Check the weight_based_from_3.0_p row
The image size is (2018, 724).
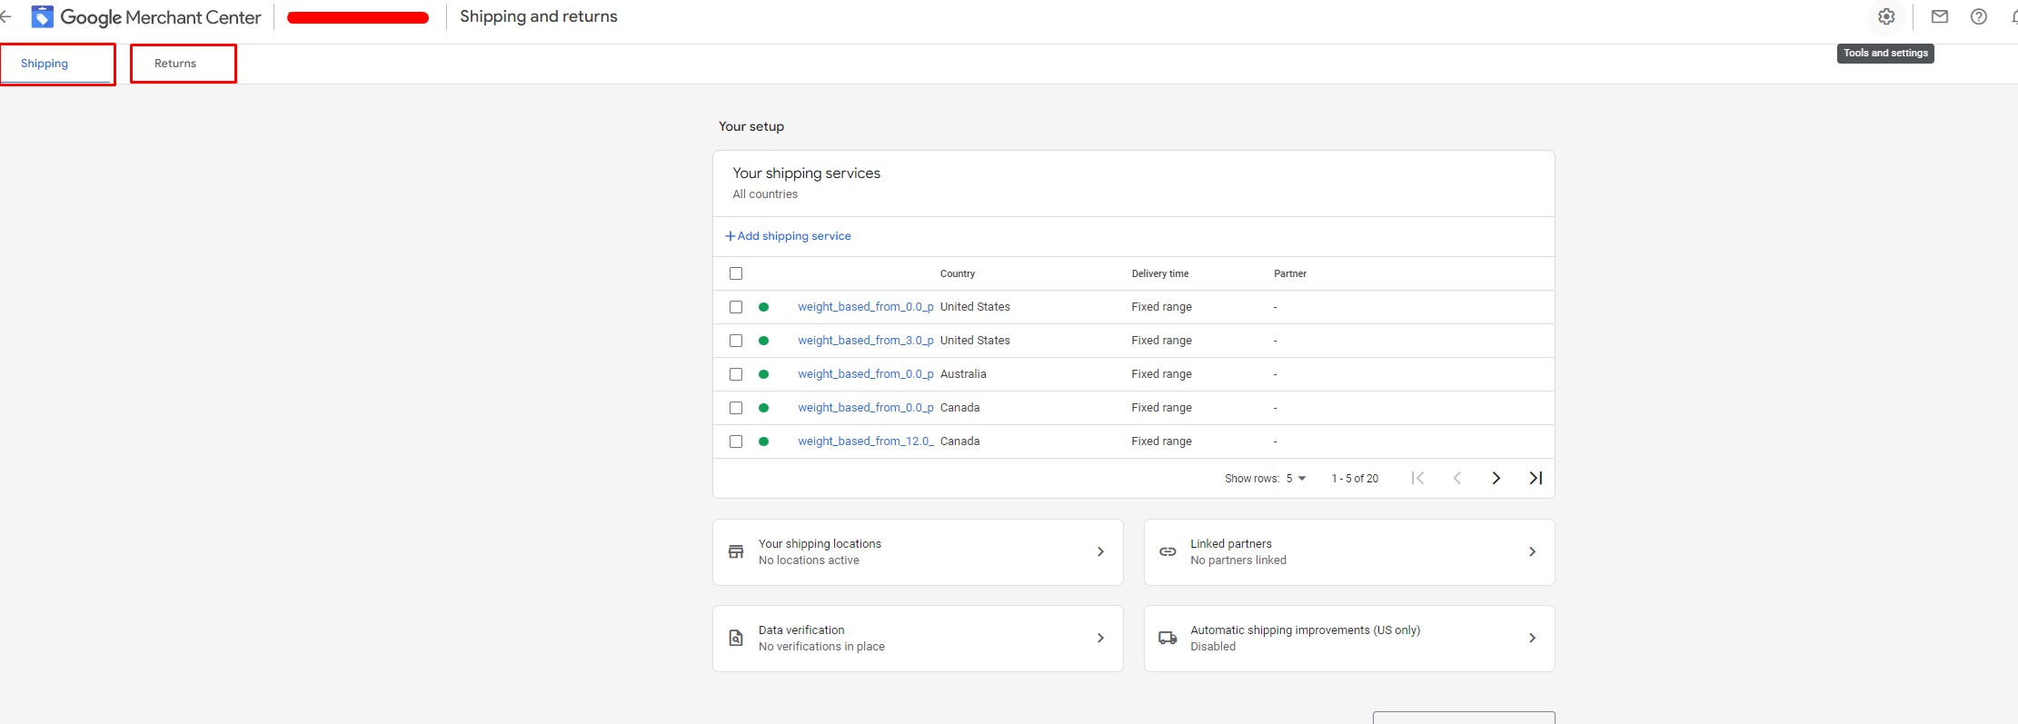[736, 341]
